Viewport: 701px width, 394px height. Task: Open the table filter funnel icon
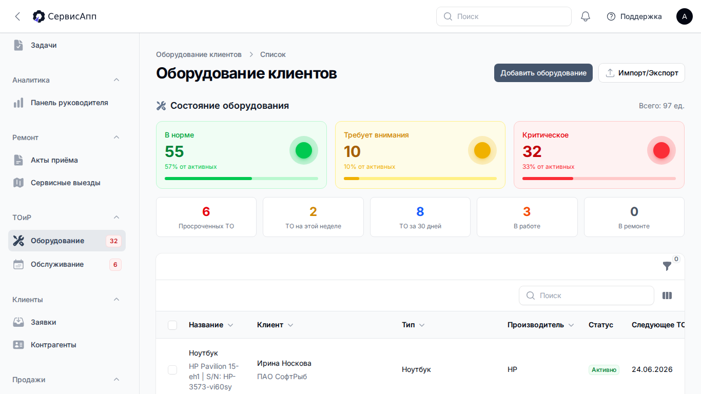point(667,266)
